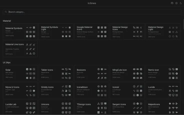Open the Material Design Icons collection
Image resolution: width=184 pixels, height=115 pixels.
coord(127,32)
